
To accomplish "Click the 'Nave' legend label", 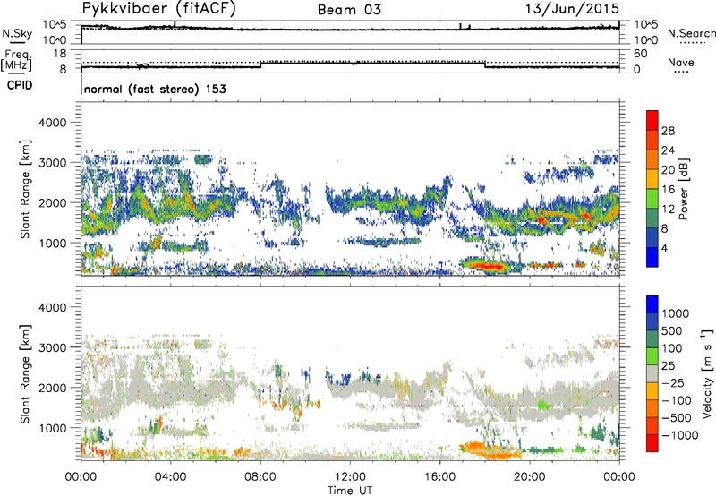I will (681, 63).
